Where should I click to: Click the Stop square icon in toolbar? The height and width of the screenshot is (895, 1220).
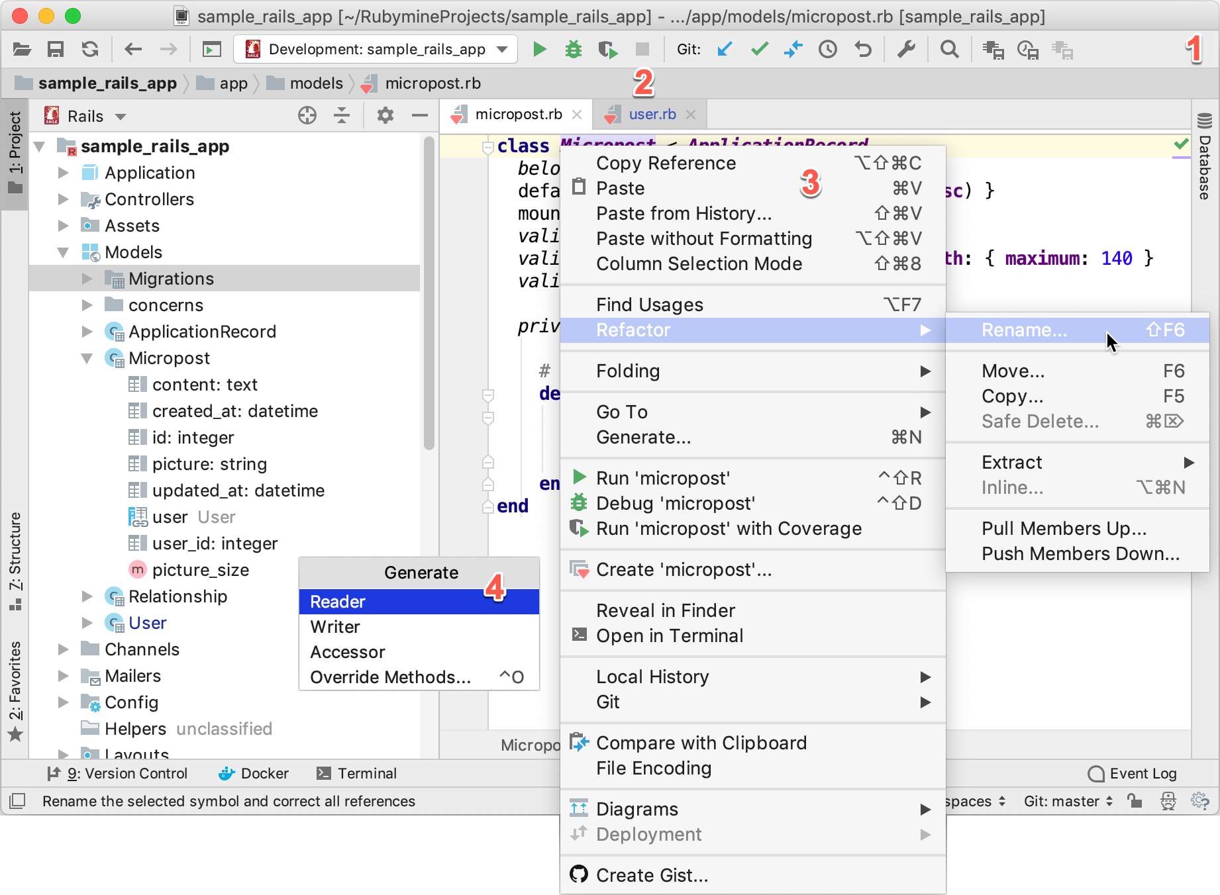point(642,49)
